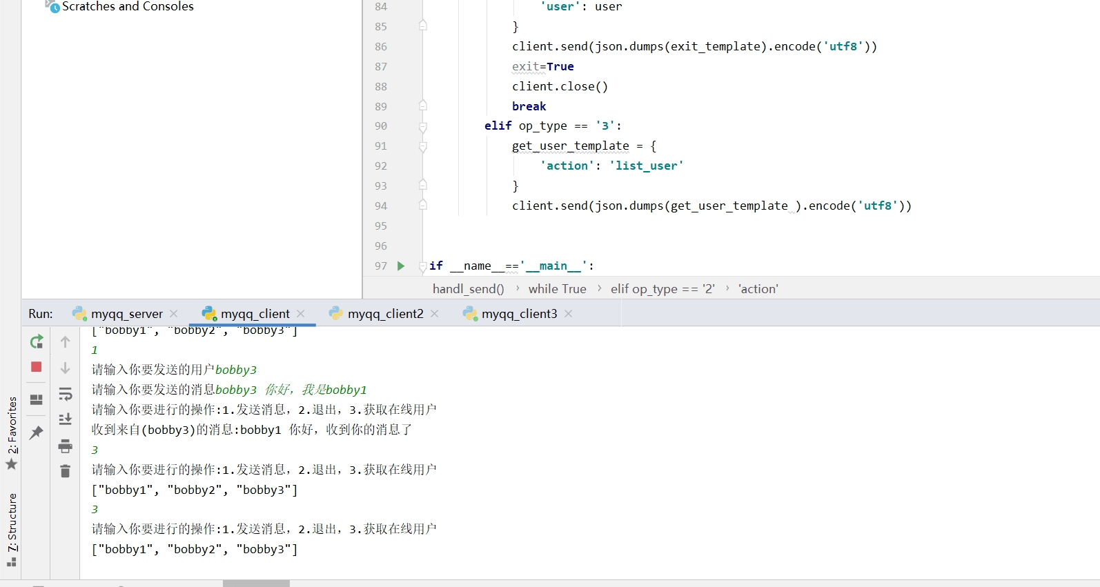Select the myqq_client run tab
The image size is (1100, 587).
tap(255, 314)
